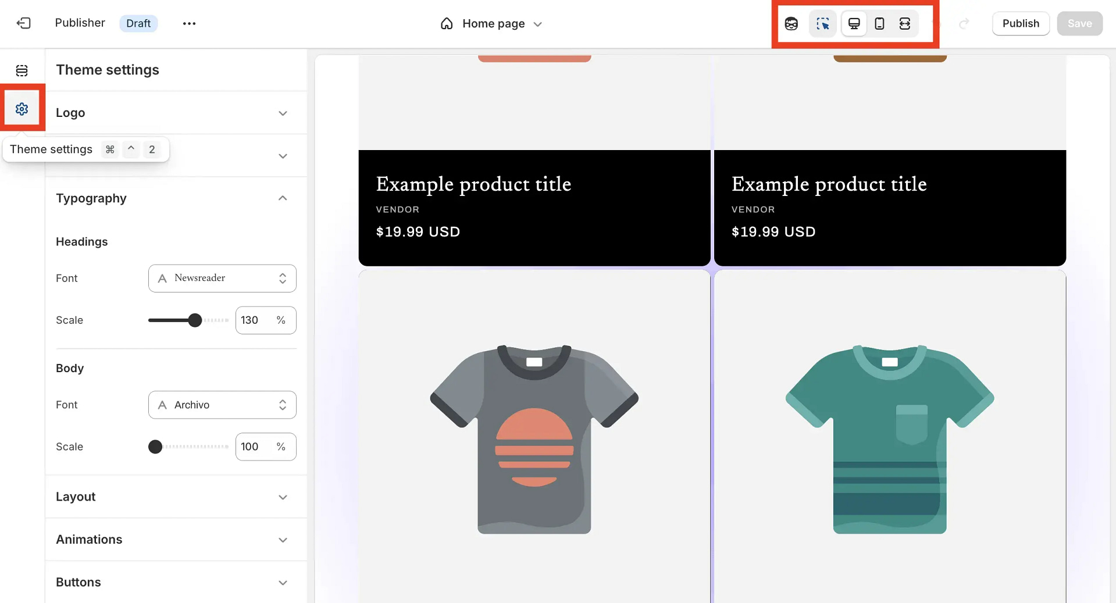Click the Draft status badge
This screenshot has height=603, width=1116.
tap(138, 23)
